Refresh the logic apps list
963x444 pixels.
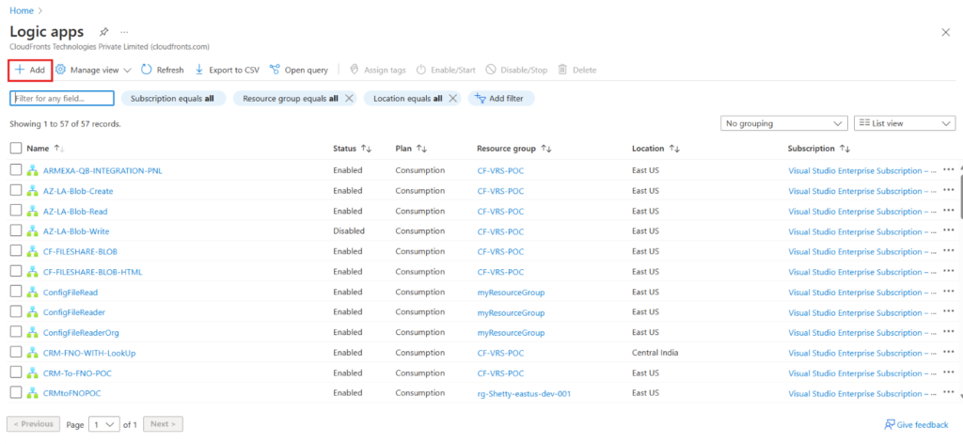[x=162, y=70]
